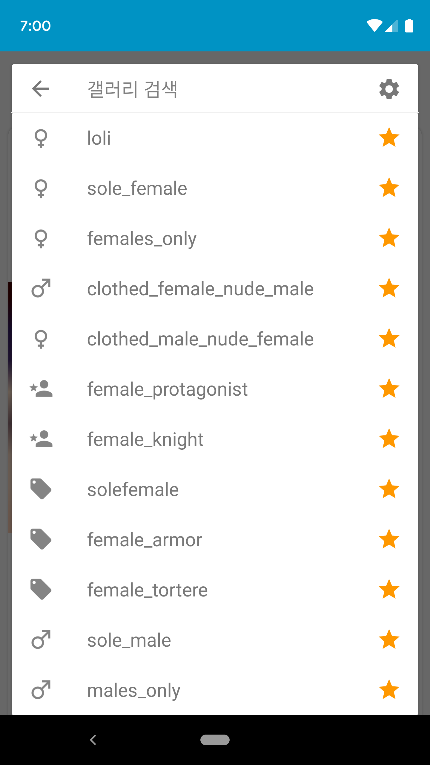The image size is (430, 765).
Task: Focus the 갤러리 검색 search field
Action: tap(209, 89)
